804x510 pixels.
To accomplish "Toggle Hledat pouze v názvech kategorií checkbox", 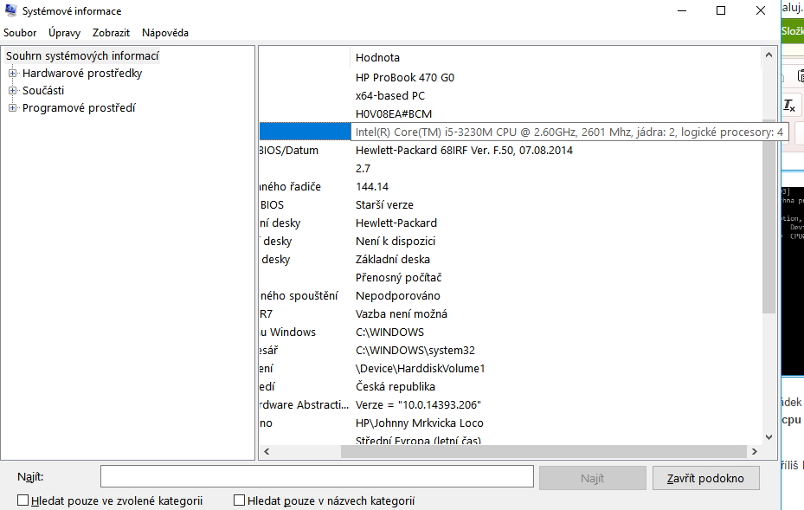I will tap(239, 500).
